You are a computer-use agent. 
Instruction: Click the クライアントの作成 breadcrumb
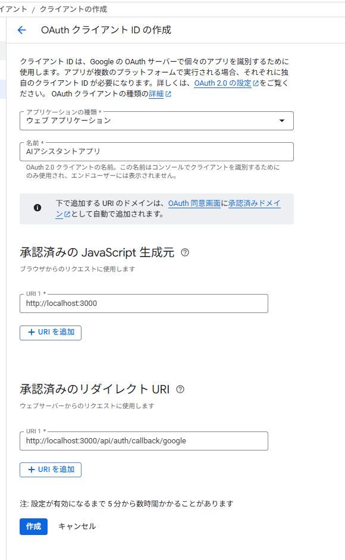(x=73, y=10)
